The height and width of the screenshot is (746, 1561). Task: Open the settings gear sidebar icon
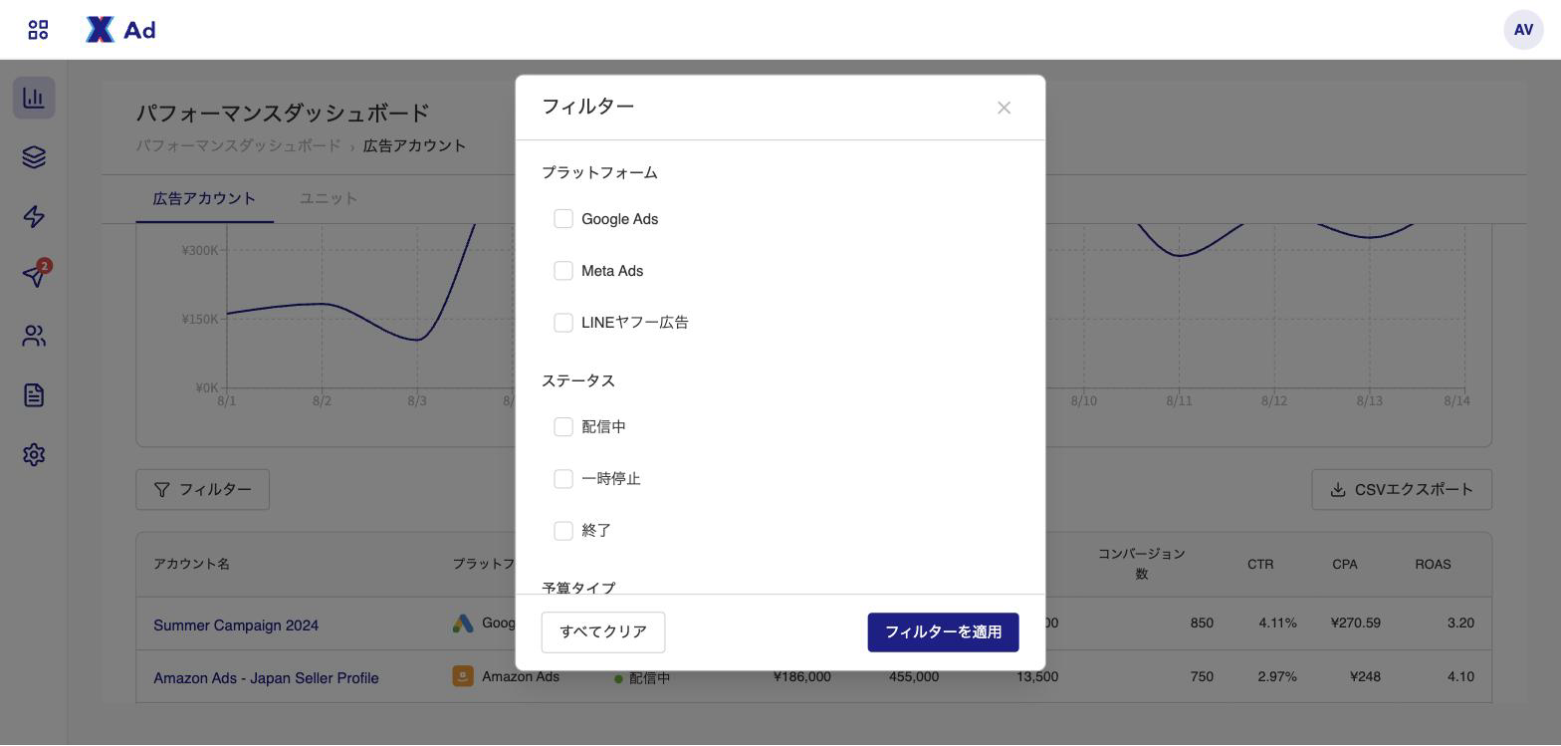point(34,454)
